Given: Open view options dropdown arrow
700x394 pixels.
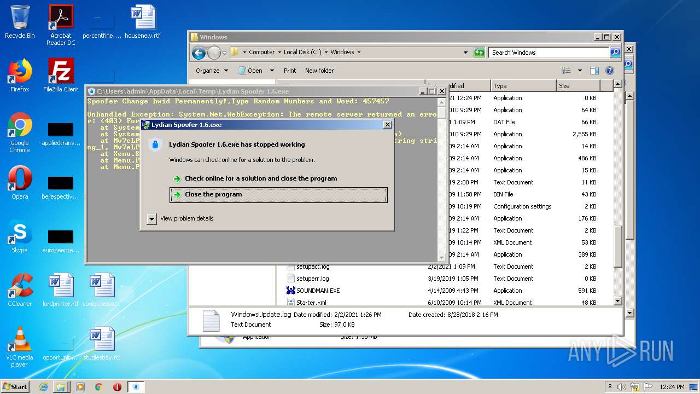Looking at the screenshot, I should (580, 71).
